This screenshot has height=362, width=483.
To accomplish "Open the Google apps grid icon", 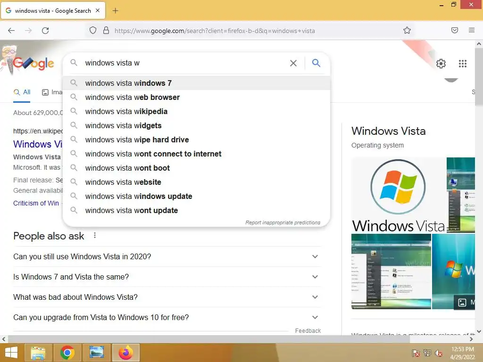I will [x=462, y=64].
